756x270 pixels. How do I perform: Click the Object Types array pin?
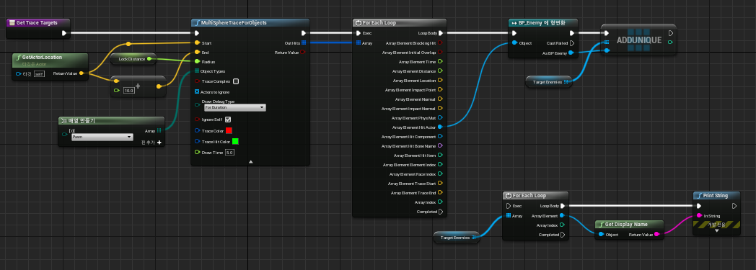pos(197,71)
